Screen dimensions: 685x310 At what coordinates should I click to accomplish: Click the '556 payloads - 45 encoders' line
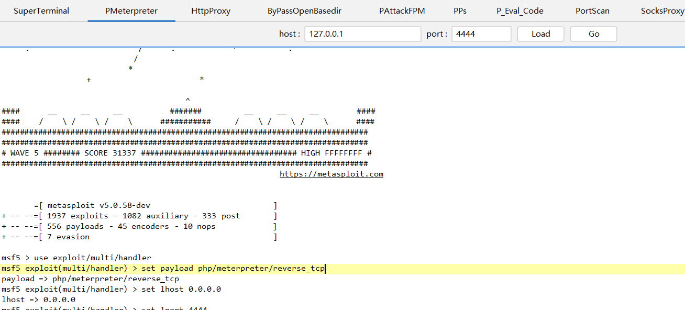tap(139, 226)
